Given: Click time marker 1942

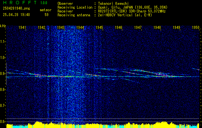Looking at the screenshot, I should coord(42,27).
